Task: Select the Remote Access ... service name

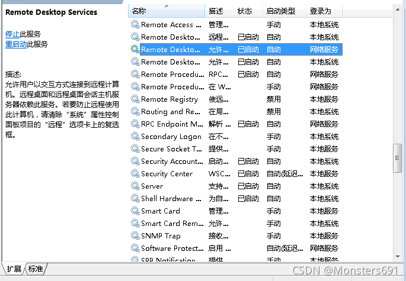Action: 171,25
